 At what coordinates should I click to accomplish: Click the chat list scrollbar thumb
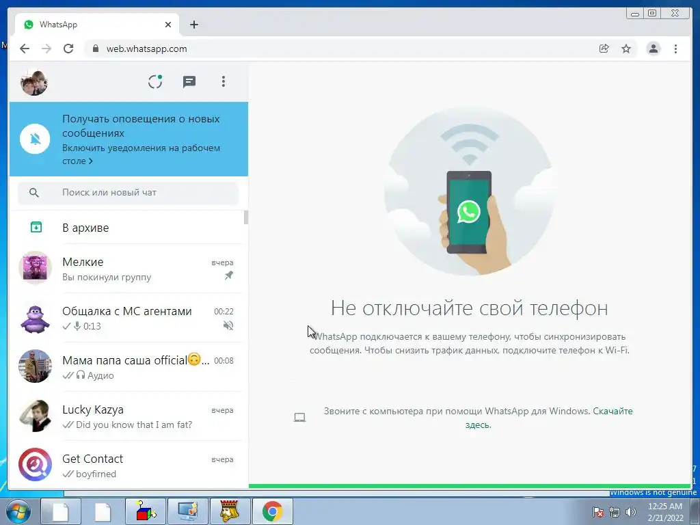(246, 217)
